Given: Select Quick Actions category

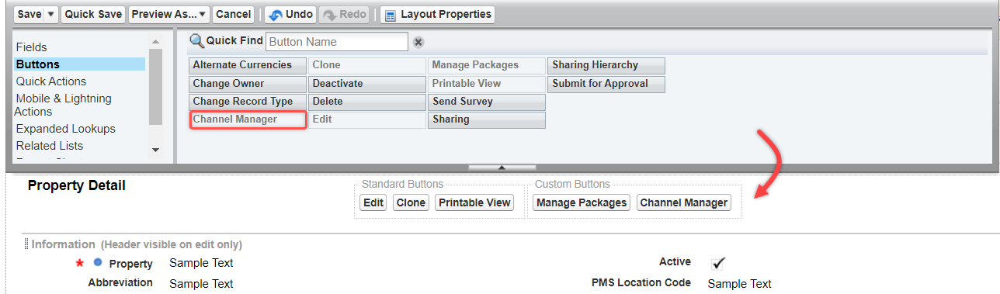Looking at the screenshot, I should pos(51,81).
